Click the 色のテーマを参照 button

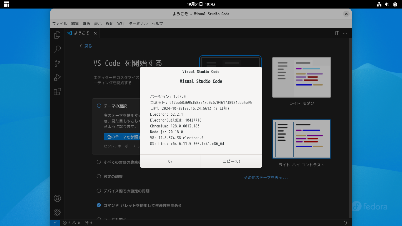(122, 137)
